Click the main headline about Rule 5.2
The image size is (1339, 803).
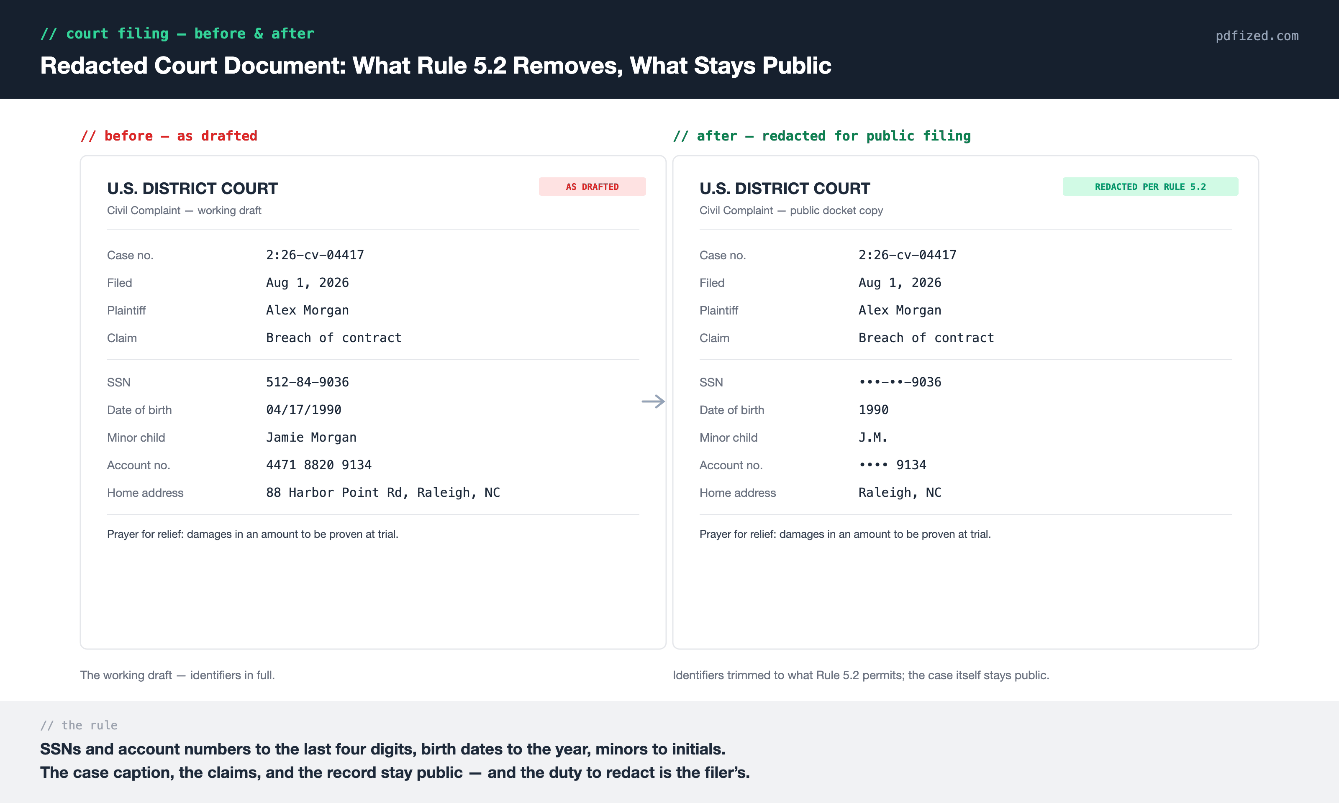(x=436, y=66)
